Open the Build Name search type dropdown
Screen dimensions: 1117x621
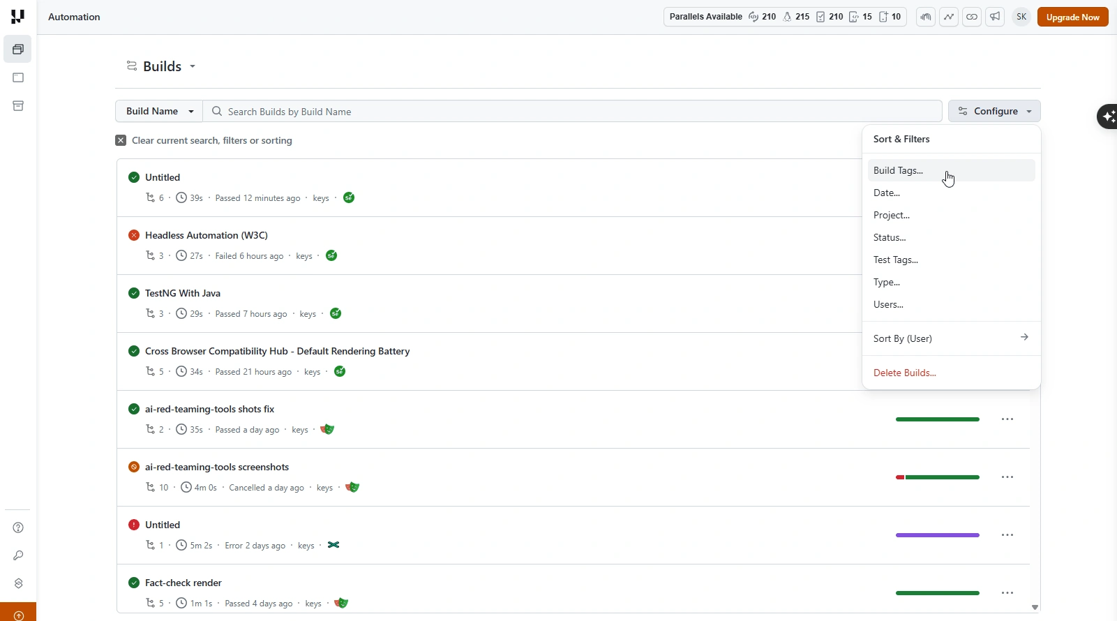point(159,111)
